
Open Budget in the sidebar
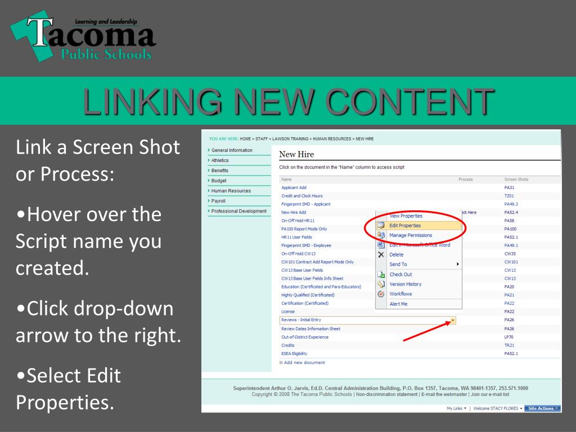coord(219,181)
